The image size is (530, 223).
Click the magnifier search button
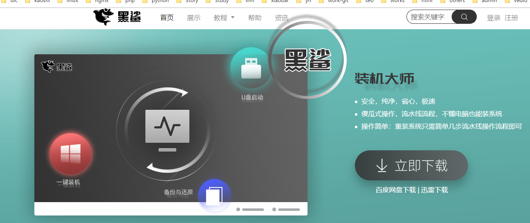pyautogui.click(x=464, y=17)
